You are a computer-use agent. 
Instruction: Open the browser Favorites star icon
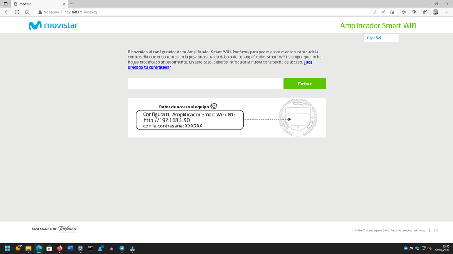click(404, 12)
